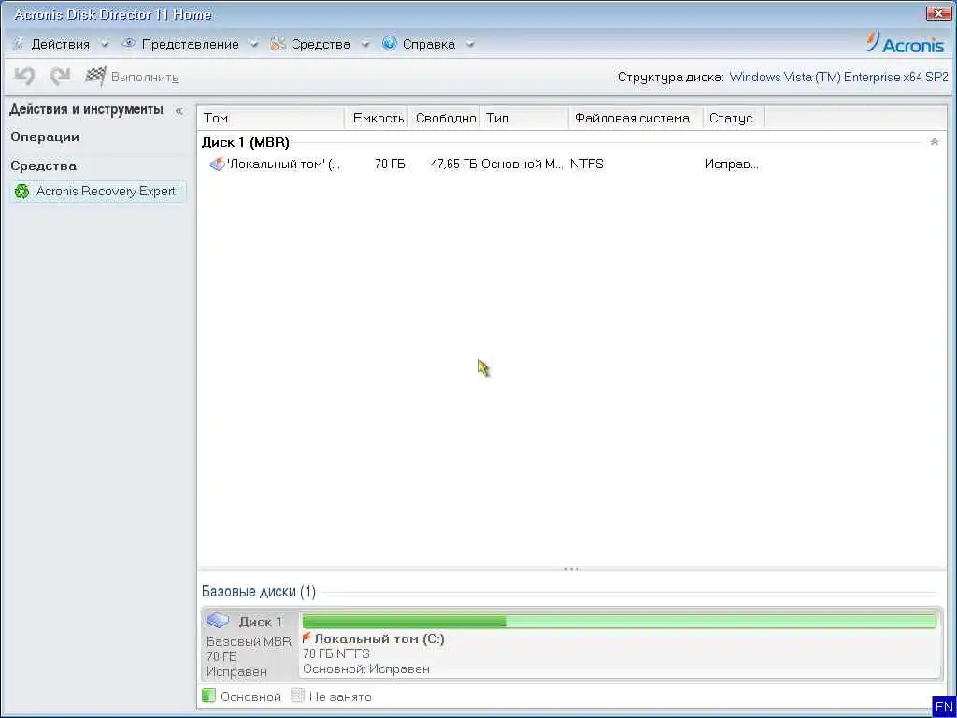Click the 47,65 ГБ free space cell
This screenshot has height=718, width=957.
(453, 164)
